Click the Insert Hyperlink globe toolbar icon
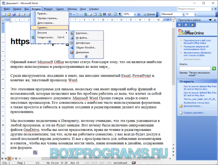The height and width of the screenshot is (165, 218). (x=86, y=14)
